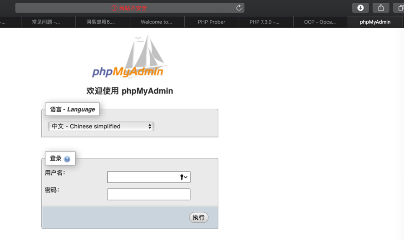Click the password autofill key icon
404x240 pixels.
pyautogui.click(x=184, y=177)
